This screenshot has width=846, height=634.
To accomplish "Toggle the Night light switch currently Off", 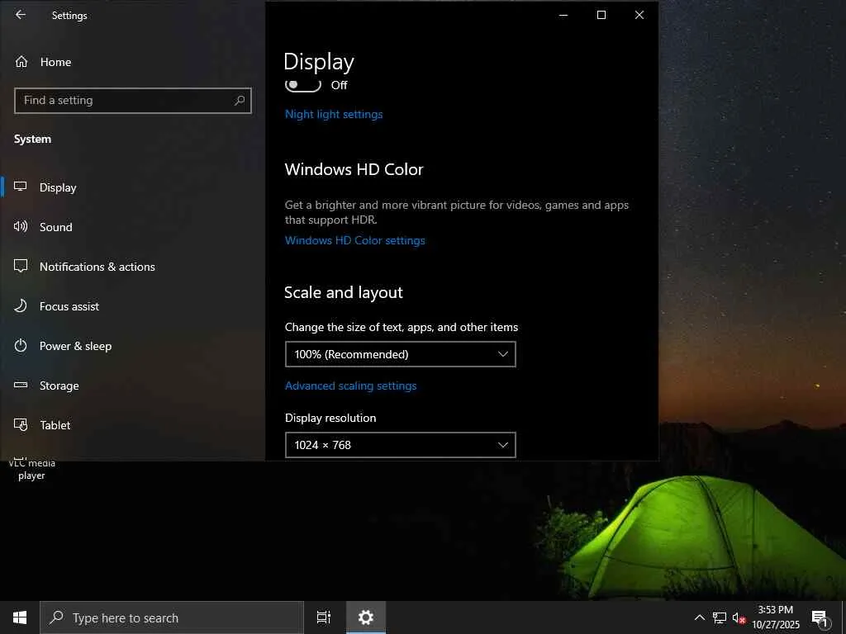I will 302,85.
